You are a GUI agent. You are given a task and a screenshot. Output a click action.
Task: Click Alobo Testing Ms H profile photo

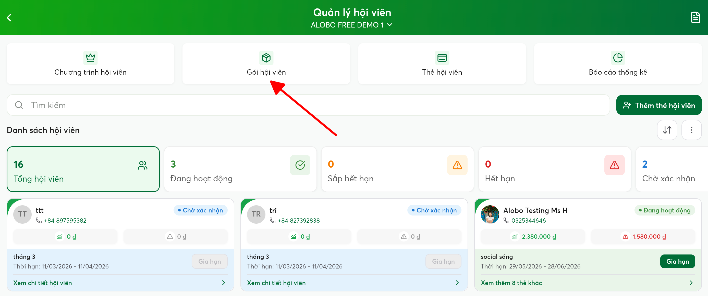click(x=490, y=214)
